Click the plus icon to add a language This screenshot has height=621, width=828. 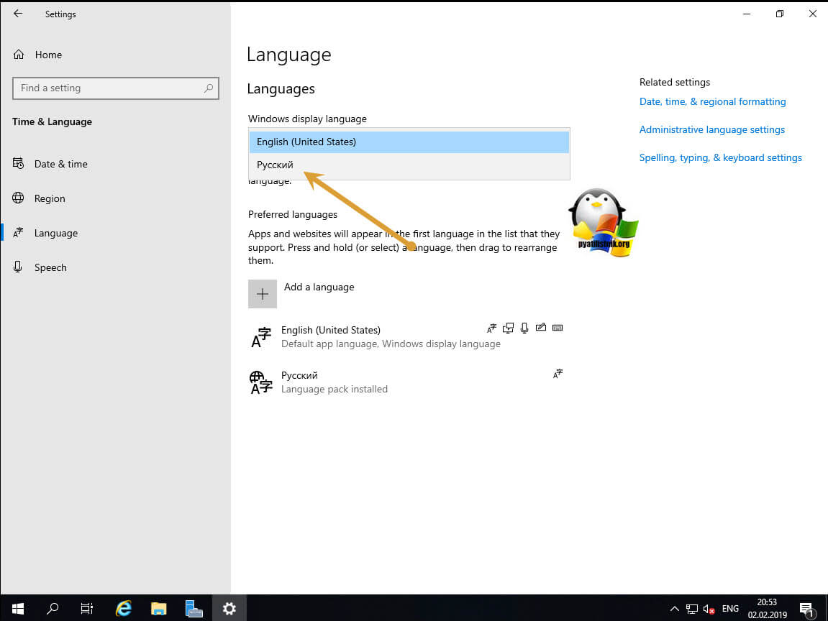tap(263, 294)
